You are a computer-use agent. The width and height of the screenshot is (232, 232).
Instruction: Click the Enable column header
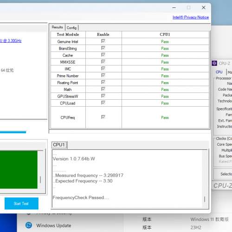[x=103, y=34]
